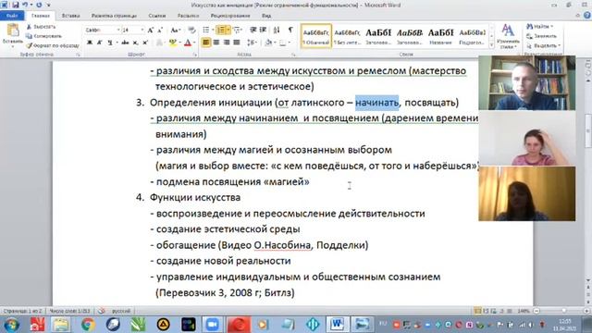The image size is (592, 333).
Task: Decrease paragraph indent
Action: point(253,30)
